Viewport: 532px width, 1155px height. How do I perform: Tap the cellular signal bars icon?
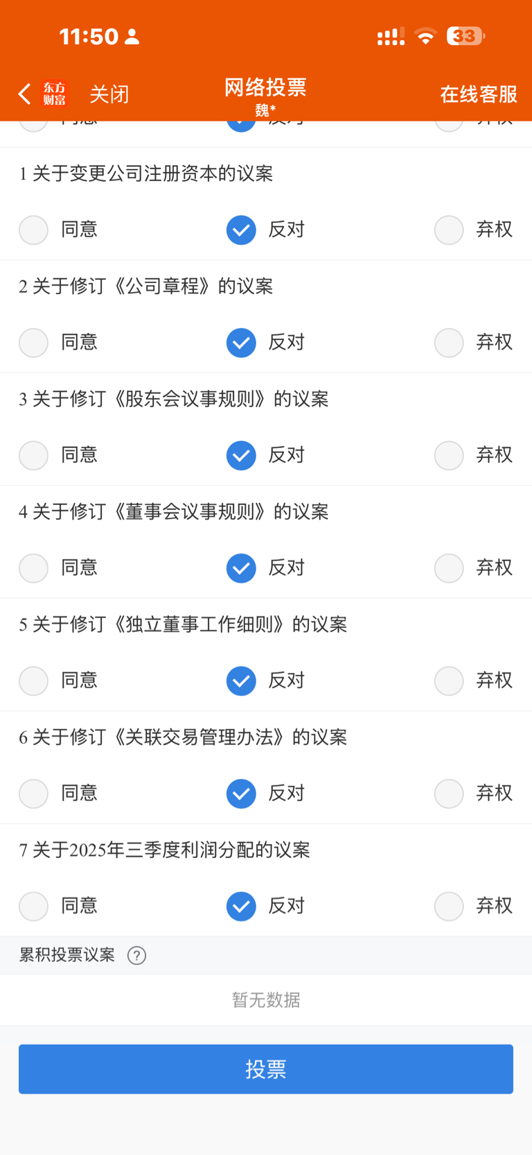[391, 36]
